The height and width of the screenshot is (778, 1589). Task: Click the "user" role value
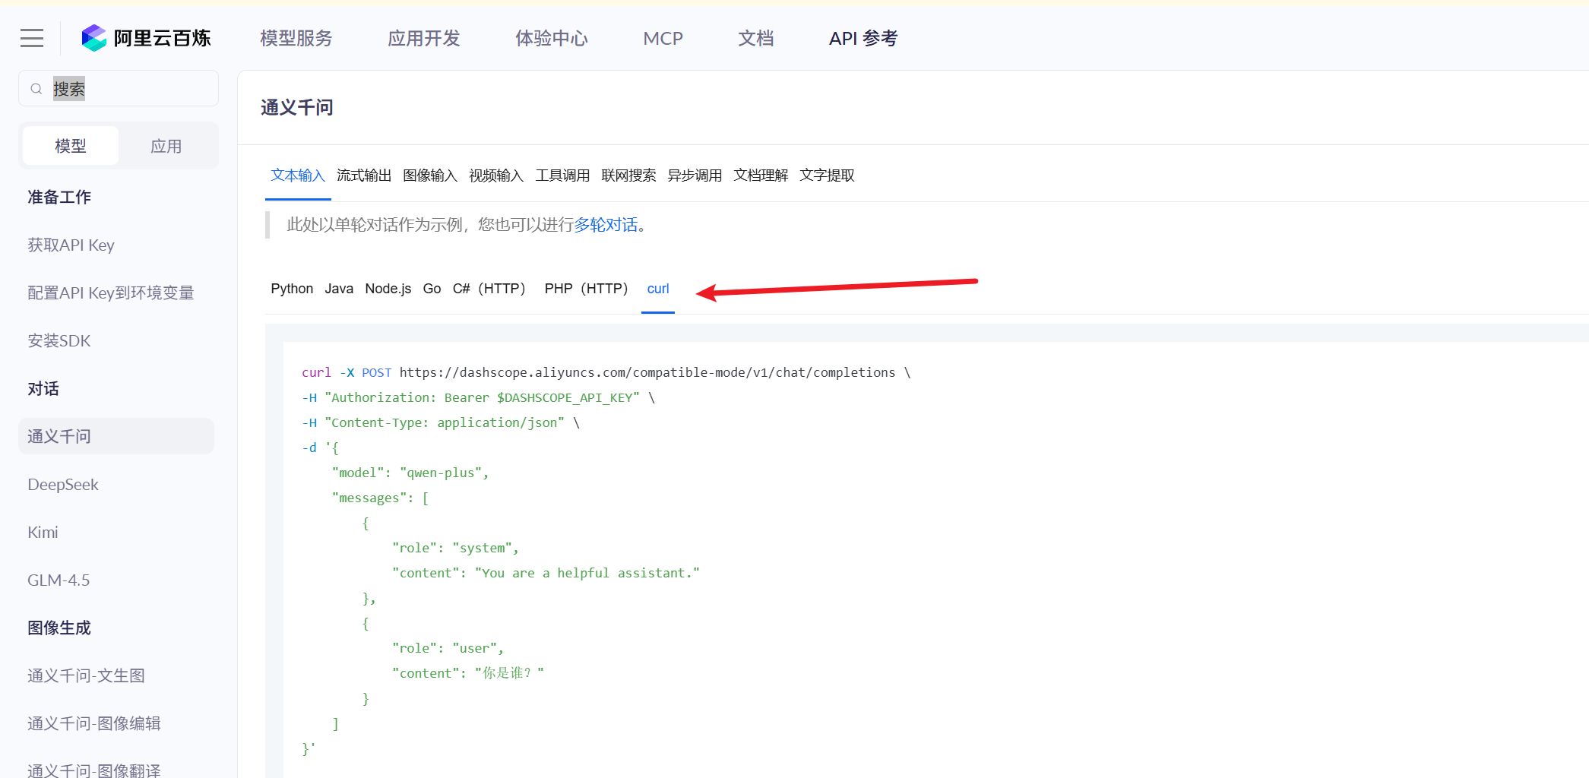[x=475, y=648]
